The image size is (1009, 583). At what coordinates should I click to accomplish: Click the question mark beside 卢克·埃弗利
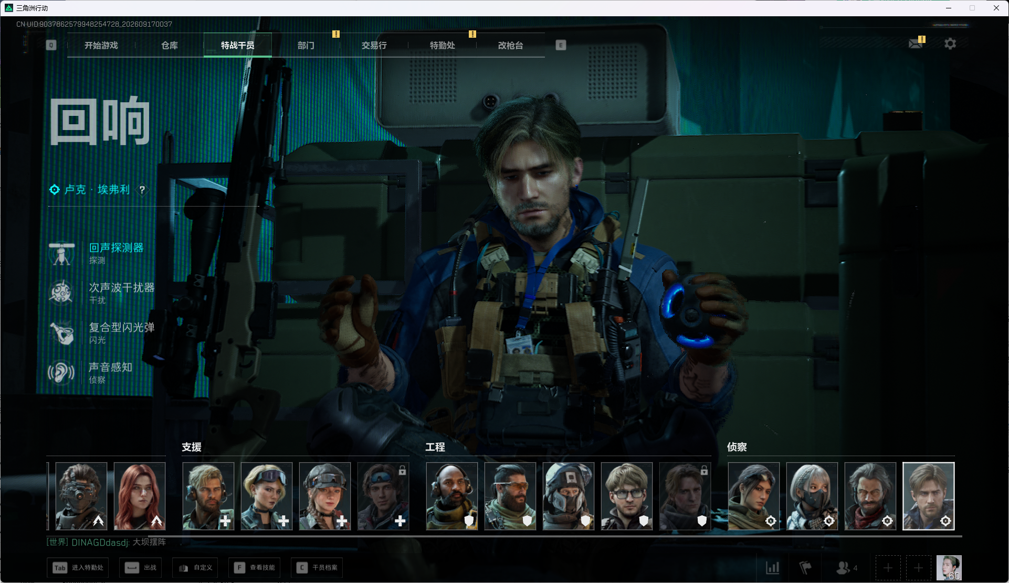pos(142,190)
